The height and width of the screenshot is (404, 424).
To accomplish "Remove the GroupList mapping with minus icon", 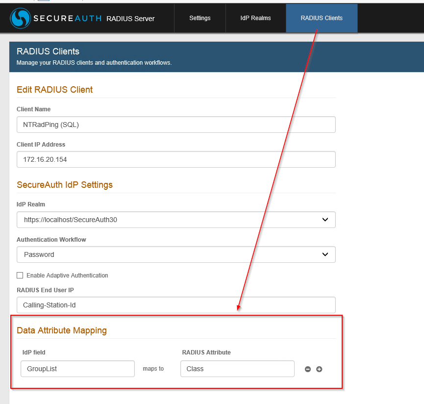I will [x=308, y=369].
